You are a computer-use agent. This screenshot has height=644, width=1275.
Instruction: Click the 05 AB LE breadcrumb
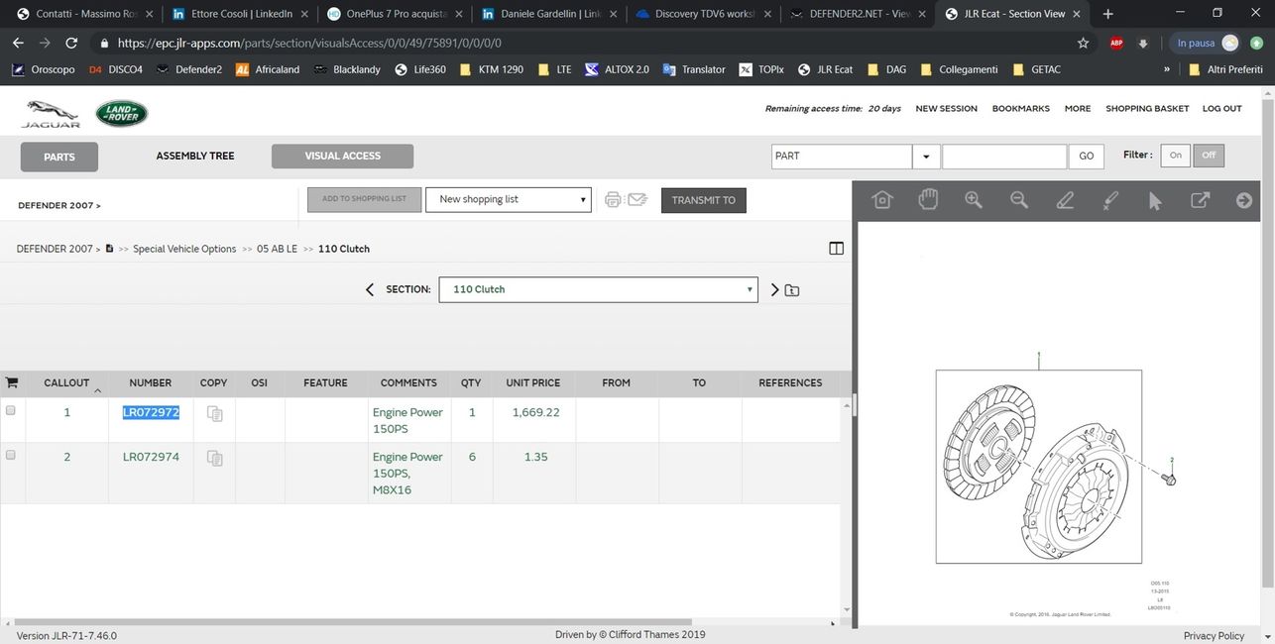click(x=277, y=249)
